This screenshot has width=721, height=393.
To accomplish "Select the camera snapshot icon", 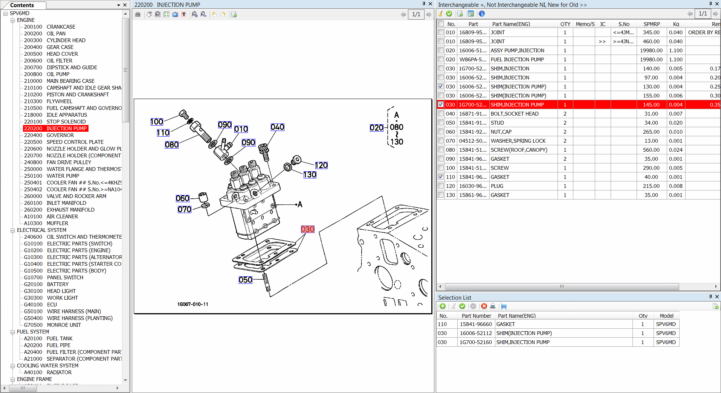I will click(x=175, y=14).
